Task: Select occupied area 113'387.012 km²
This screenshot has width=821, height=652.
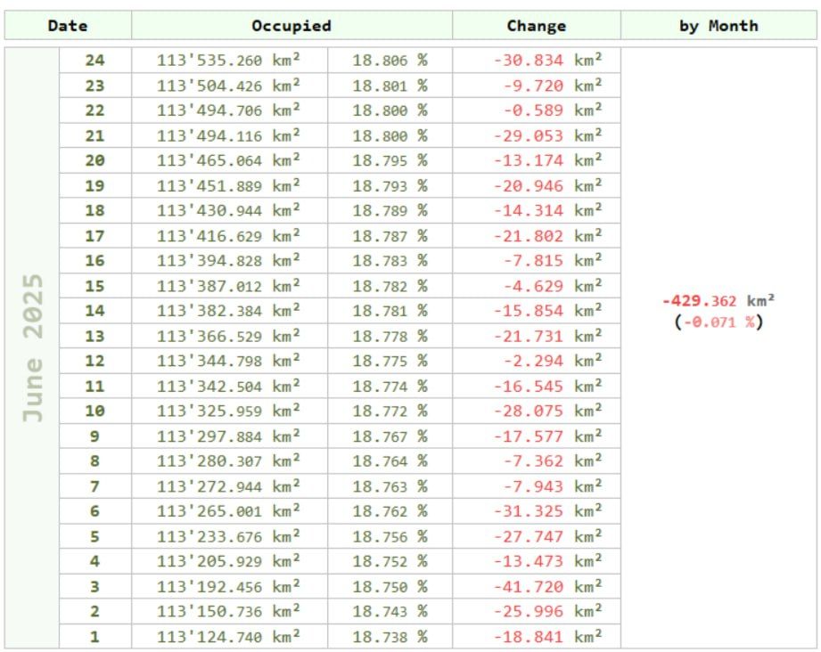Action: (x=228, y=286)
